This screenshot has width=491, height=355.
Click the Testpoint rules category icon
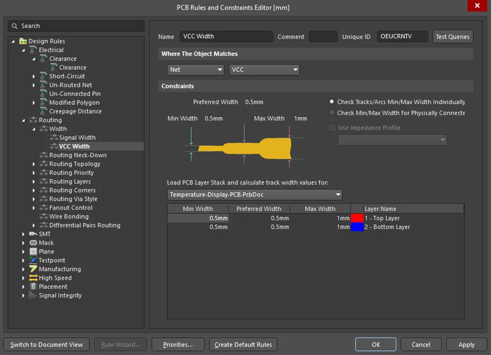tap(33, 260)
